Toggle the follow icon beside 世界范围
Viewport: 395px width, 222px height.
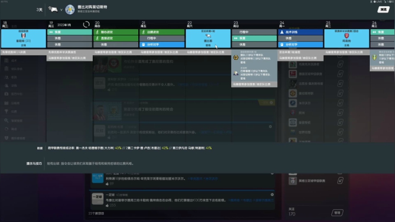(340, 132)
